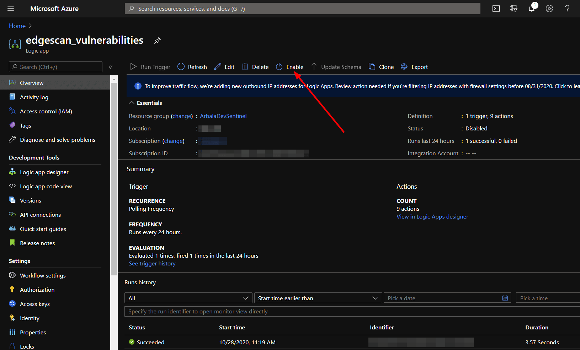Edit the logic app
The width and height of the screenshot is (580, 350).
224,67
